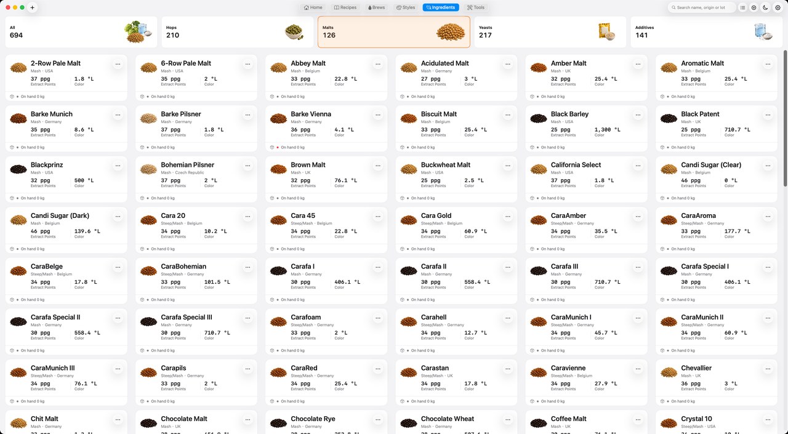
Task: Toggle list view layout
Action: (742, 7)
